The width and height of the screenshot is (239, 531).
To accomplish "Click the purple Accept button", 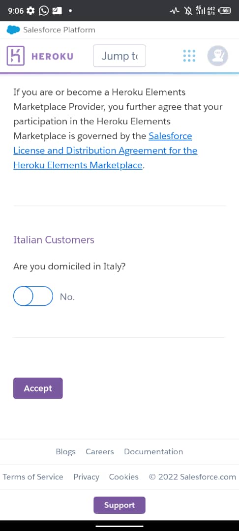I will tap(38, 388).
